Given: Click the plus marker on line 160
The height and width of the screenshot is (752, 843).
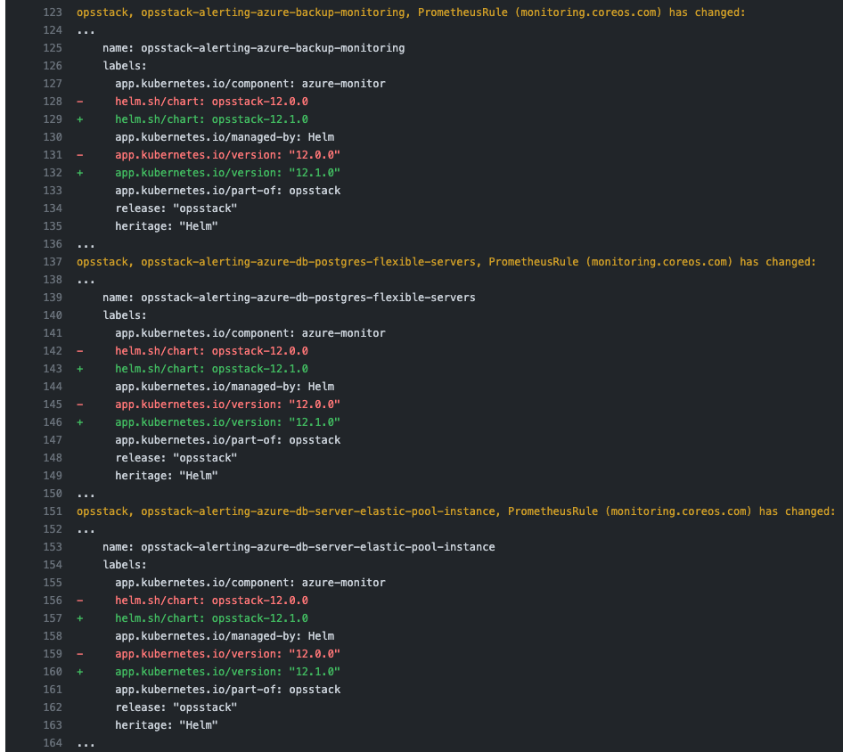Looking at the screenshot, I should [x=79, y=671].
